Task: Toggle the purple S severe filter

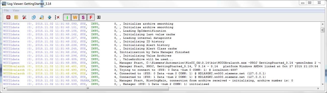Action: (x=83, y=17)
